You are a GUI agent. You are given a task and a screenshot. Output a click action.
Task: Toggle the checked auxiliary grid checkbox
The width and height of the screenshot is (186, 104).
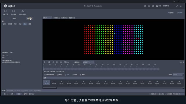pos(166,94)
